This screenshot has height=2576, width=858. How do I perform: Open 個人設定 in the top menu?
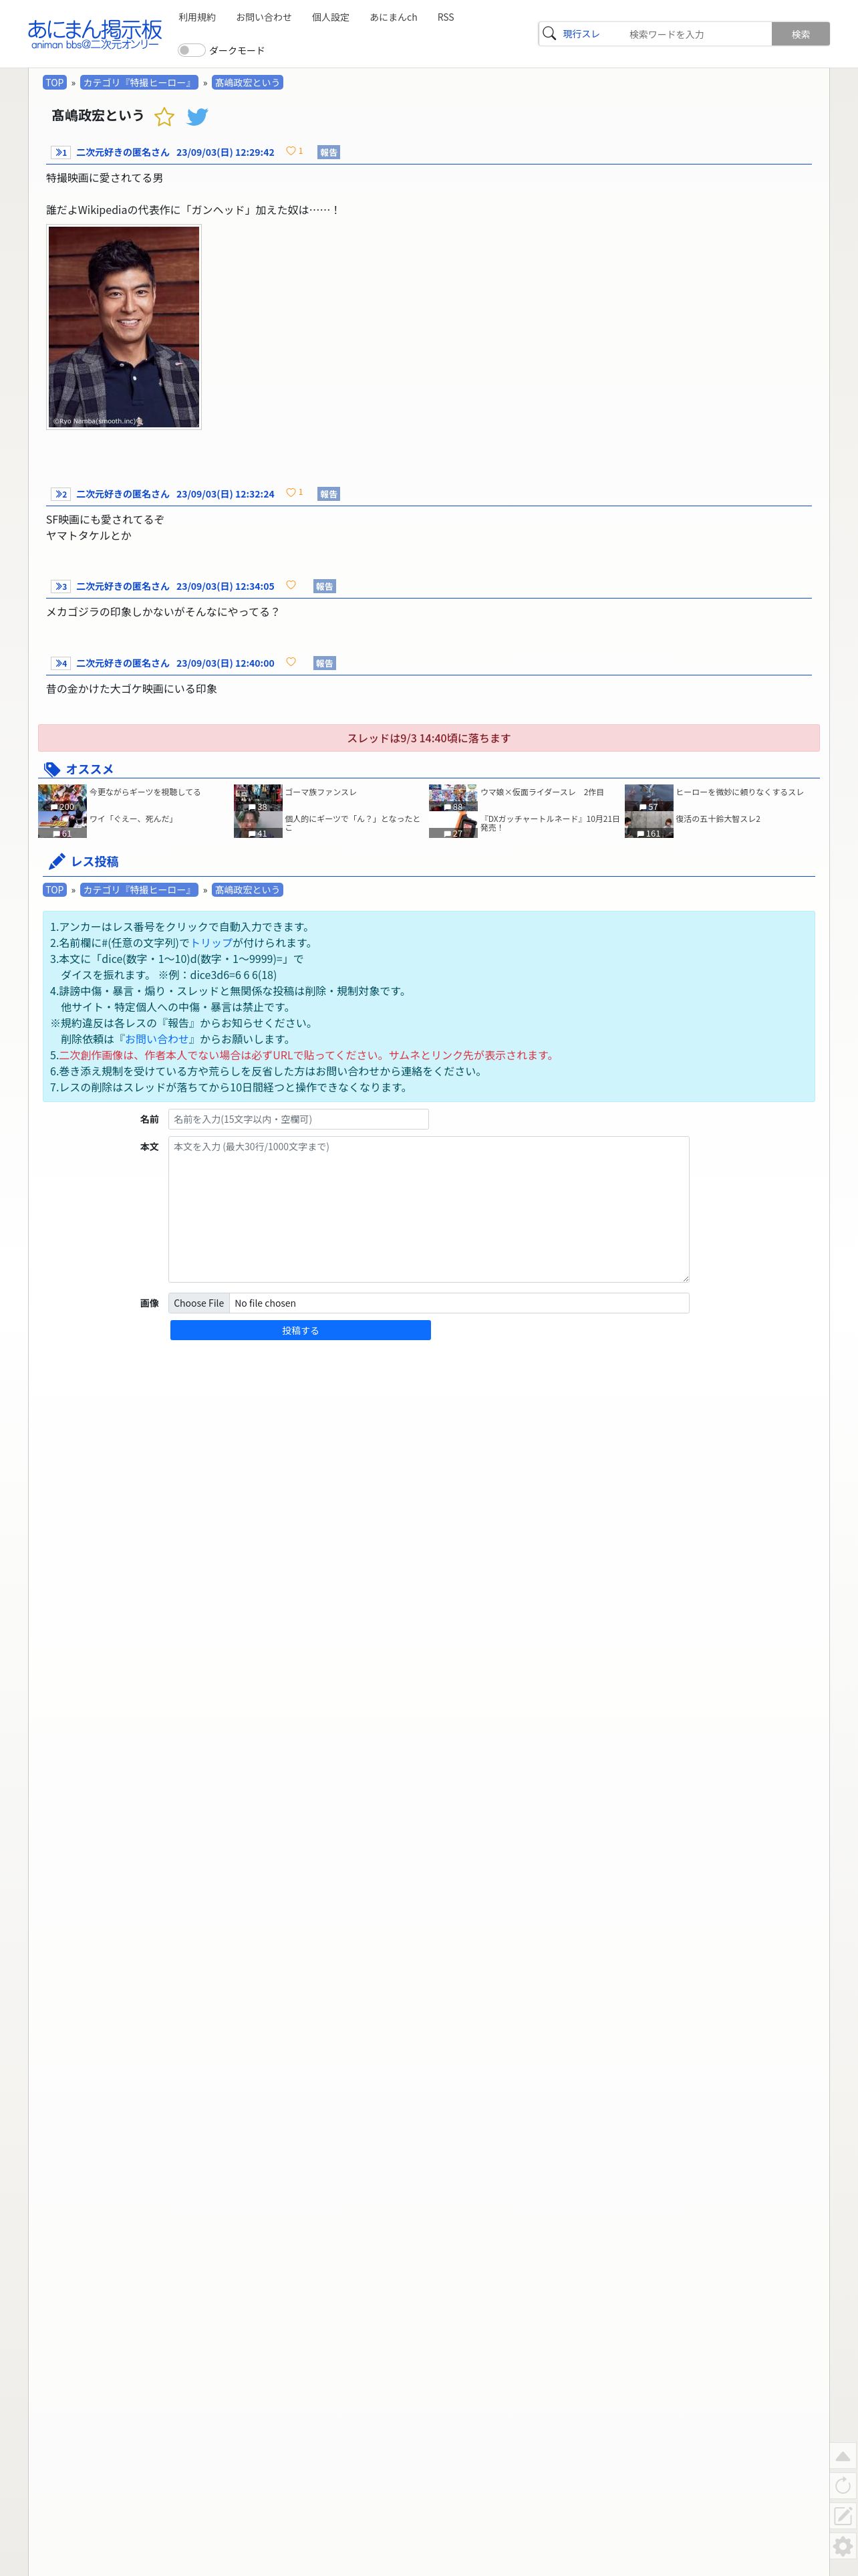pyautogui.click(x=331, y=17)
